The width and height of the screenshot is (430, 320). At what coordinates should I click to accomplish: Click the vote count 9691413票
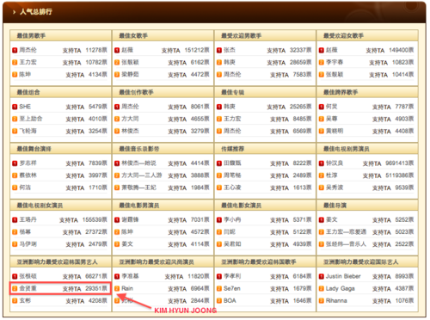click(x=400, y=163)
